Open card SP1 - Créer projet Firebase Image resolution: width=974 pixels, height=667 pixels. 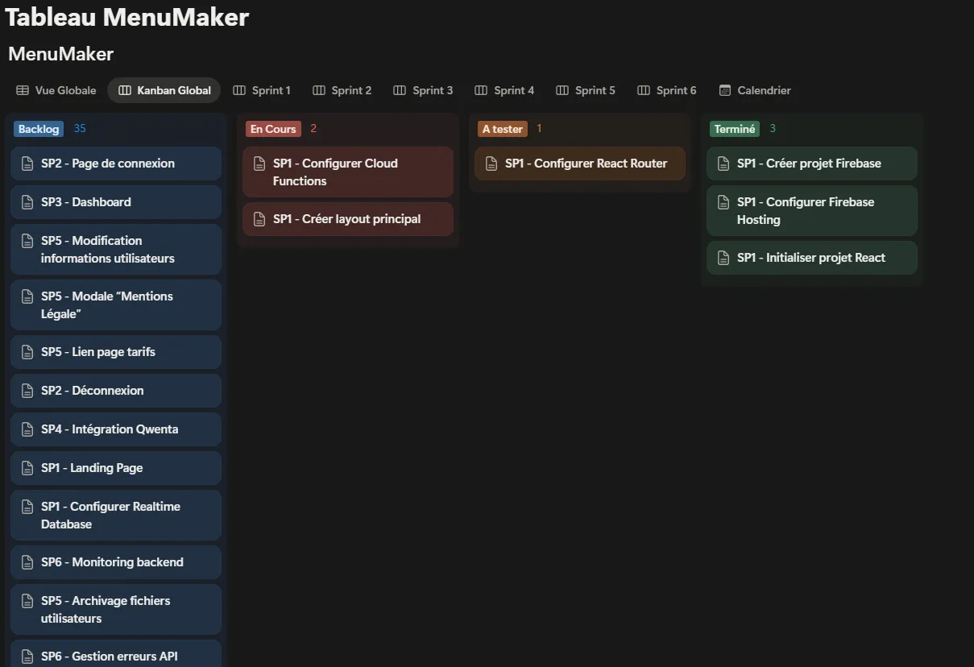point(812,164)
